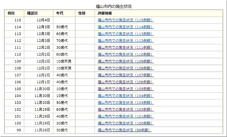227x137 pixels.
Task: Click the 福山市内の発生状況 table title
Action: pos(113,6)
